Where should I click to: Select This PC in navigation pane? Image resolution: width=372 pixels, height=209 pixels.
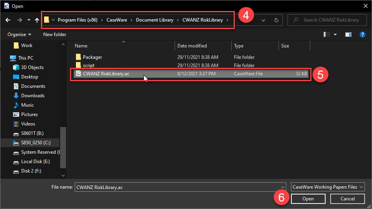pos(22,58)
